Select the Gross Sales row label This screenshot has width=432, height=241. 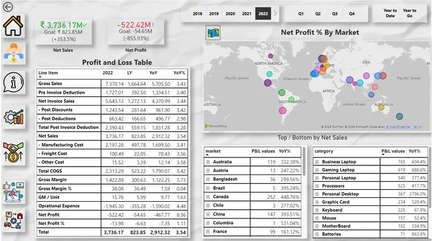point(50,84)
